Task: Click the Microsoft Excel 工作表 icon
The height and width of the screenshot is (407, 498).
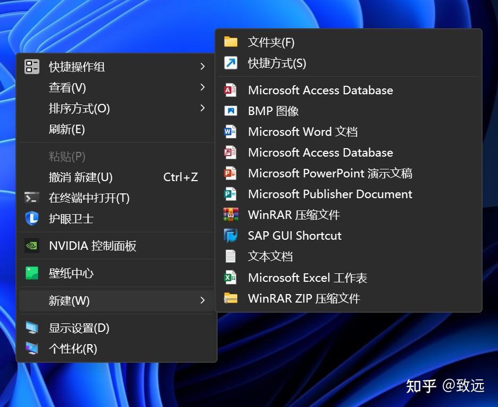Action: coord(230,277)
